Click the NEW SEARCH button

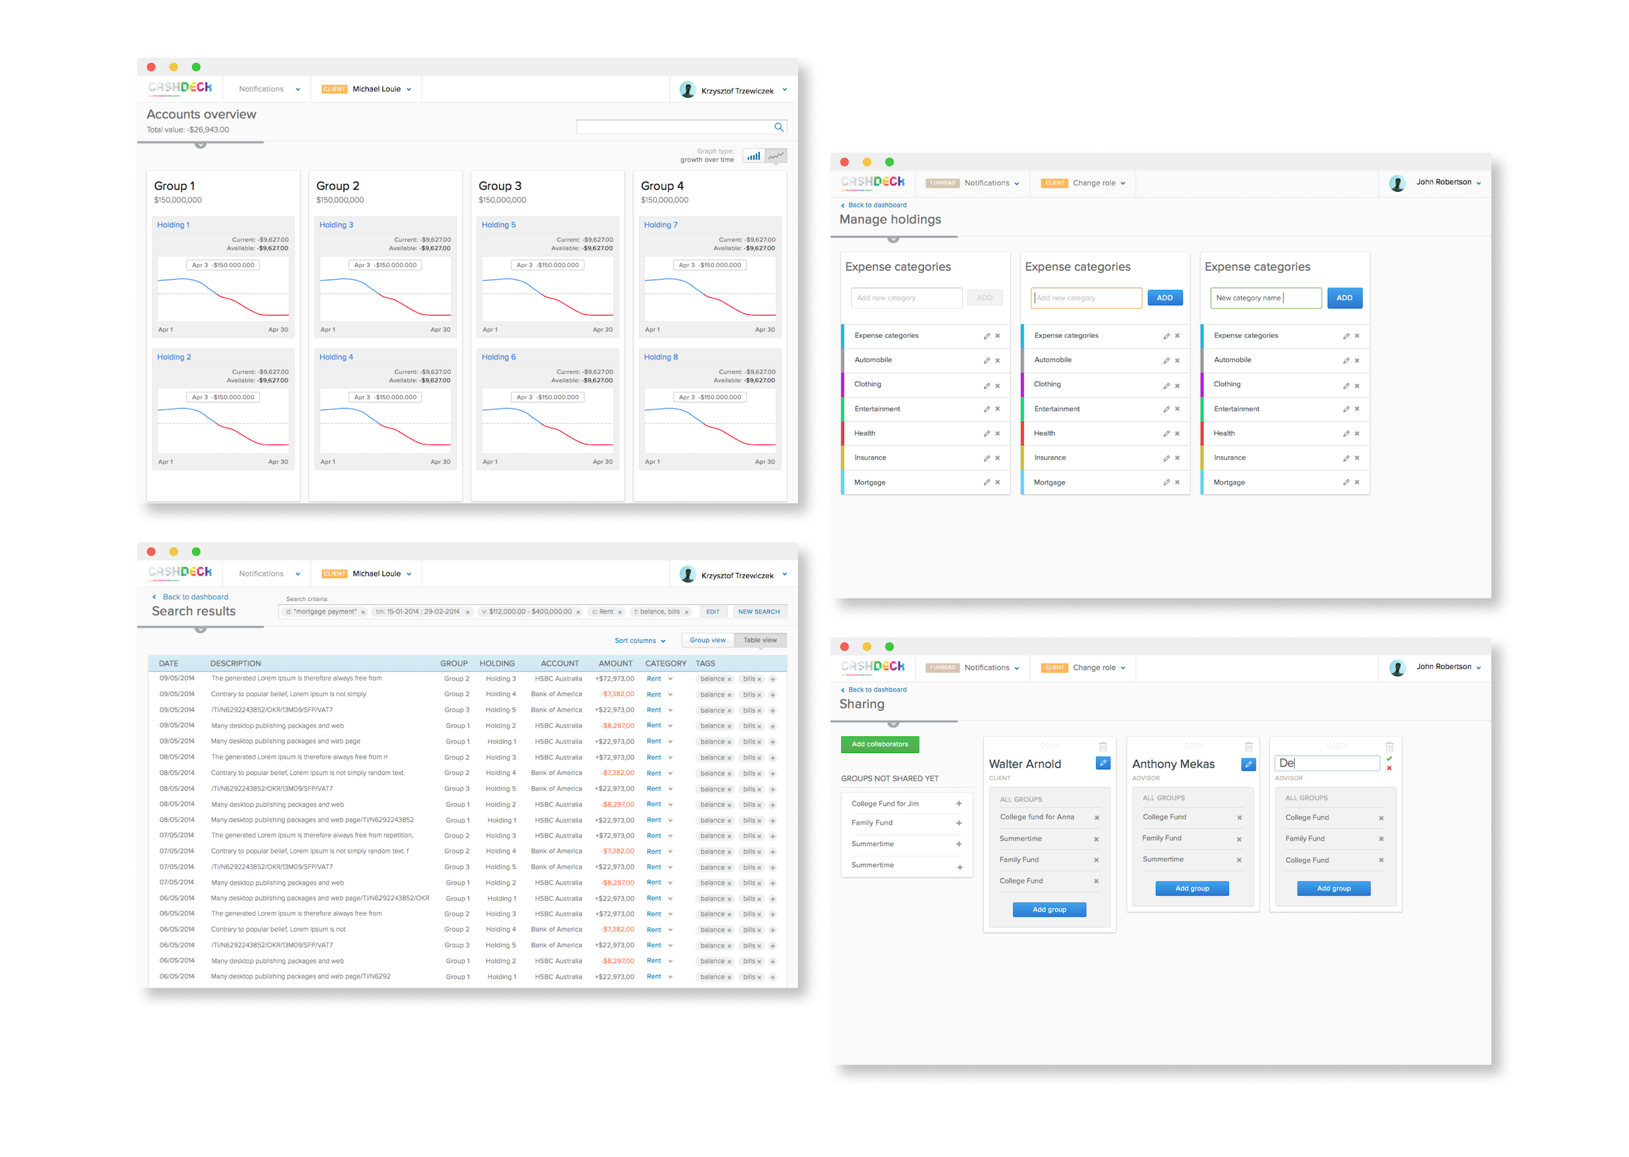point(759,611)
